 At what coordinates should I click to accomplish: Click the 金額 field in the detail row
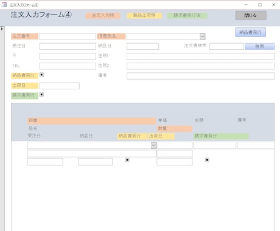[215, 145]
